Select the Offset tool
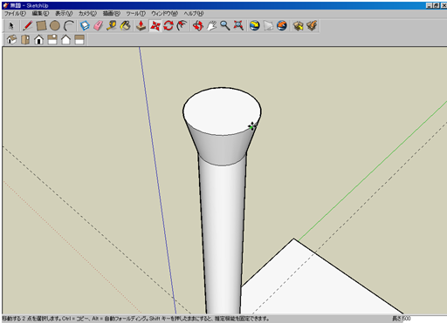Screen dimensions: 447x323 pyautogui.click(x=182, y=26)
